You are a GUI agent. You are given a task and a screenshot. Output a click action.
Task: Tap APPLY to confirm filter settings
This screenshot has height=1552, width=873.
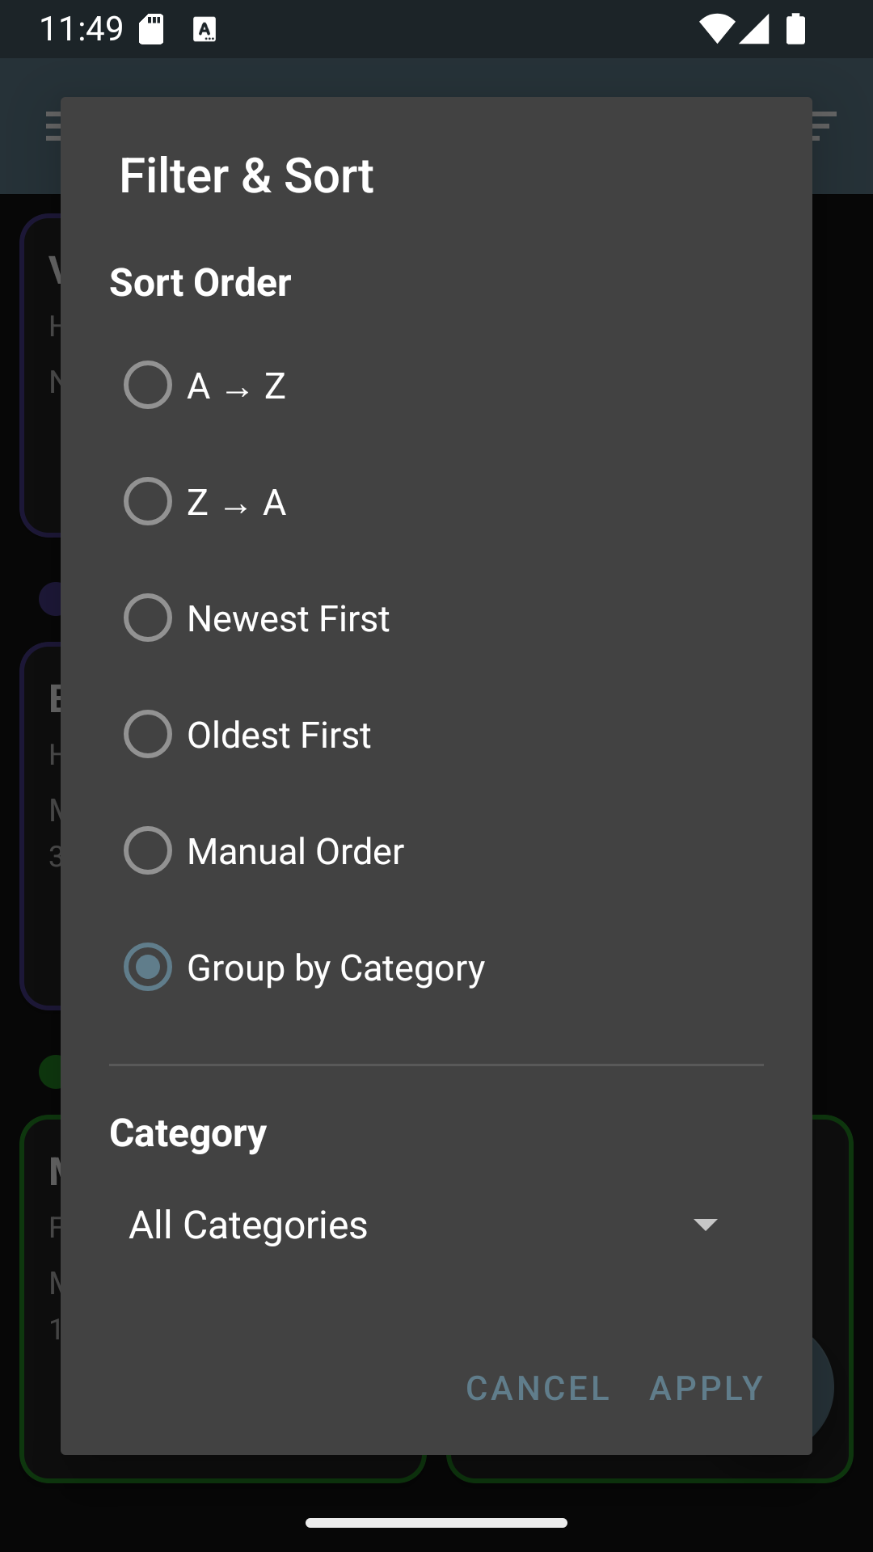(x=706, y=1387)
